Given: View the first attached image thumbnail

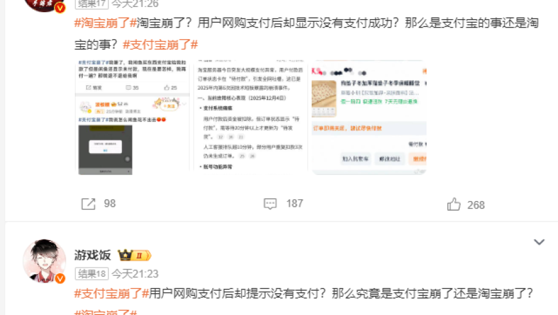Looking at the screenshot, I should click(x=132, y=117).
